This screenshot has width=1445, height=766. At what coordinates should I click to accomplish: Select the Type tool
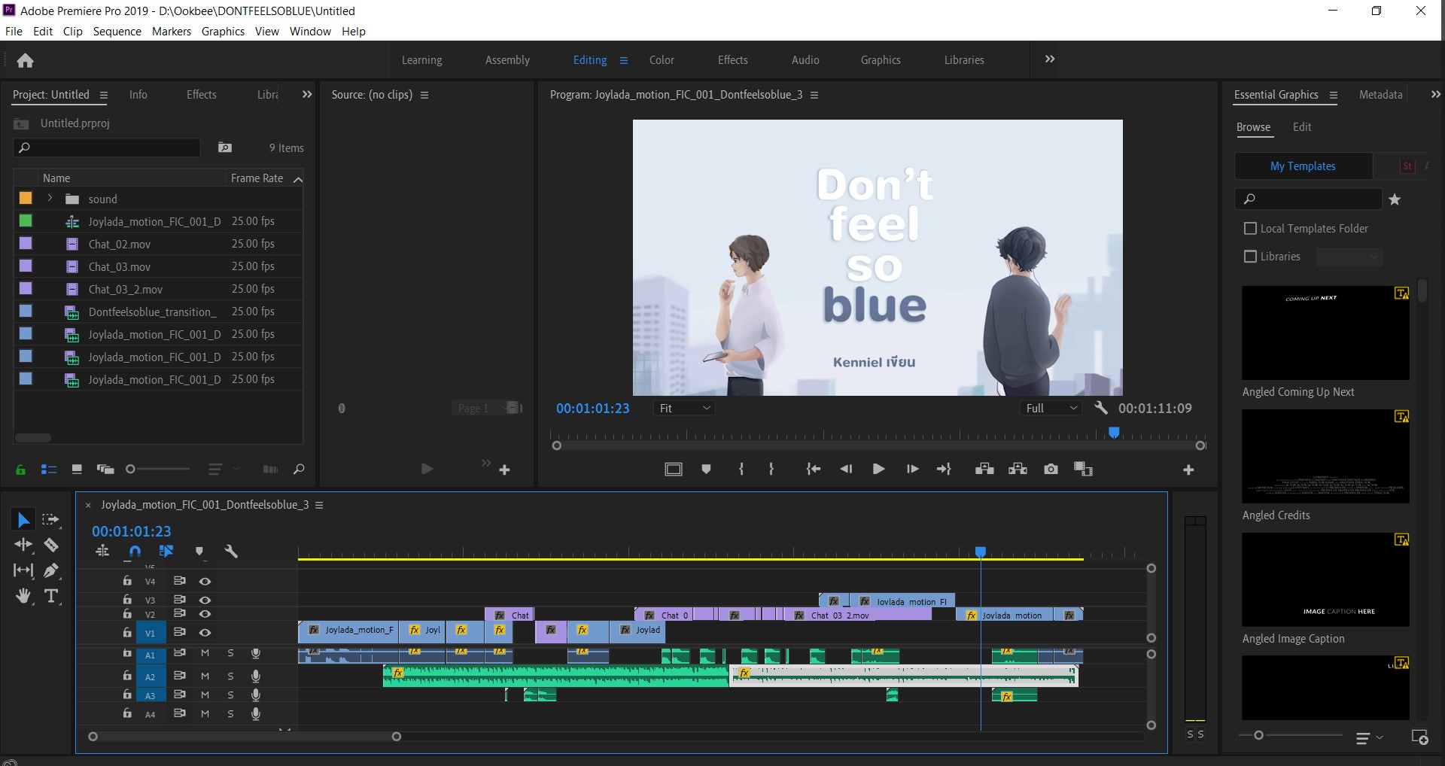coord(51,597)
